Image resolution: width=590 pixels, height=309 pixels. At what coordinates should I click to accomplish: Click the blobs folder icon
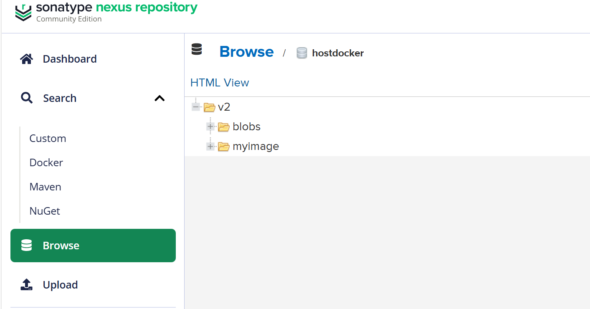(224, 127)
